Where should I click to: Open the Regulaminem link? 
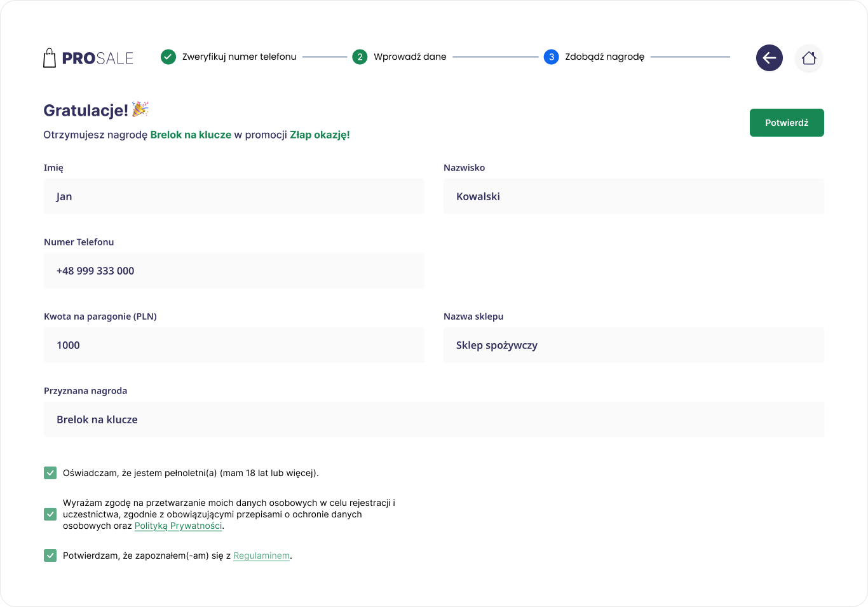[x=261, y=556]
